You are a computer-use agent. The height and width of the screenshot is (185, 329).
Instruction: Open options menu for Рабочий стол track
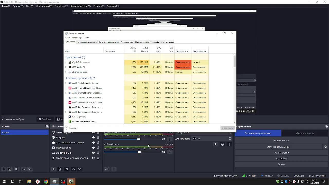click(x=170, y=152)
